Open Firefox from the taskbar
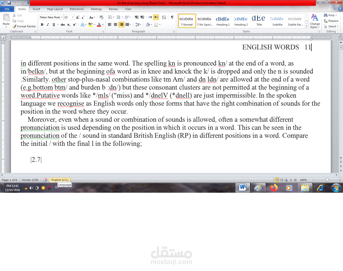Screen dimensions: 343x271 click(274, 188)
